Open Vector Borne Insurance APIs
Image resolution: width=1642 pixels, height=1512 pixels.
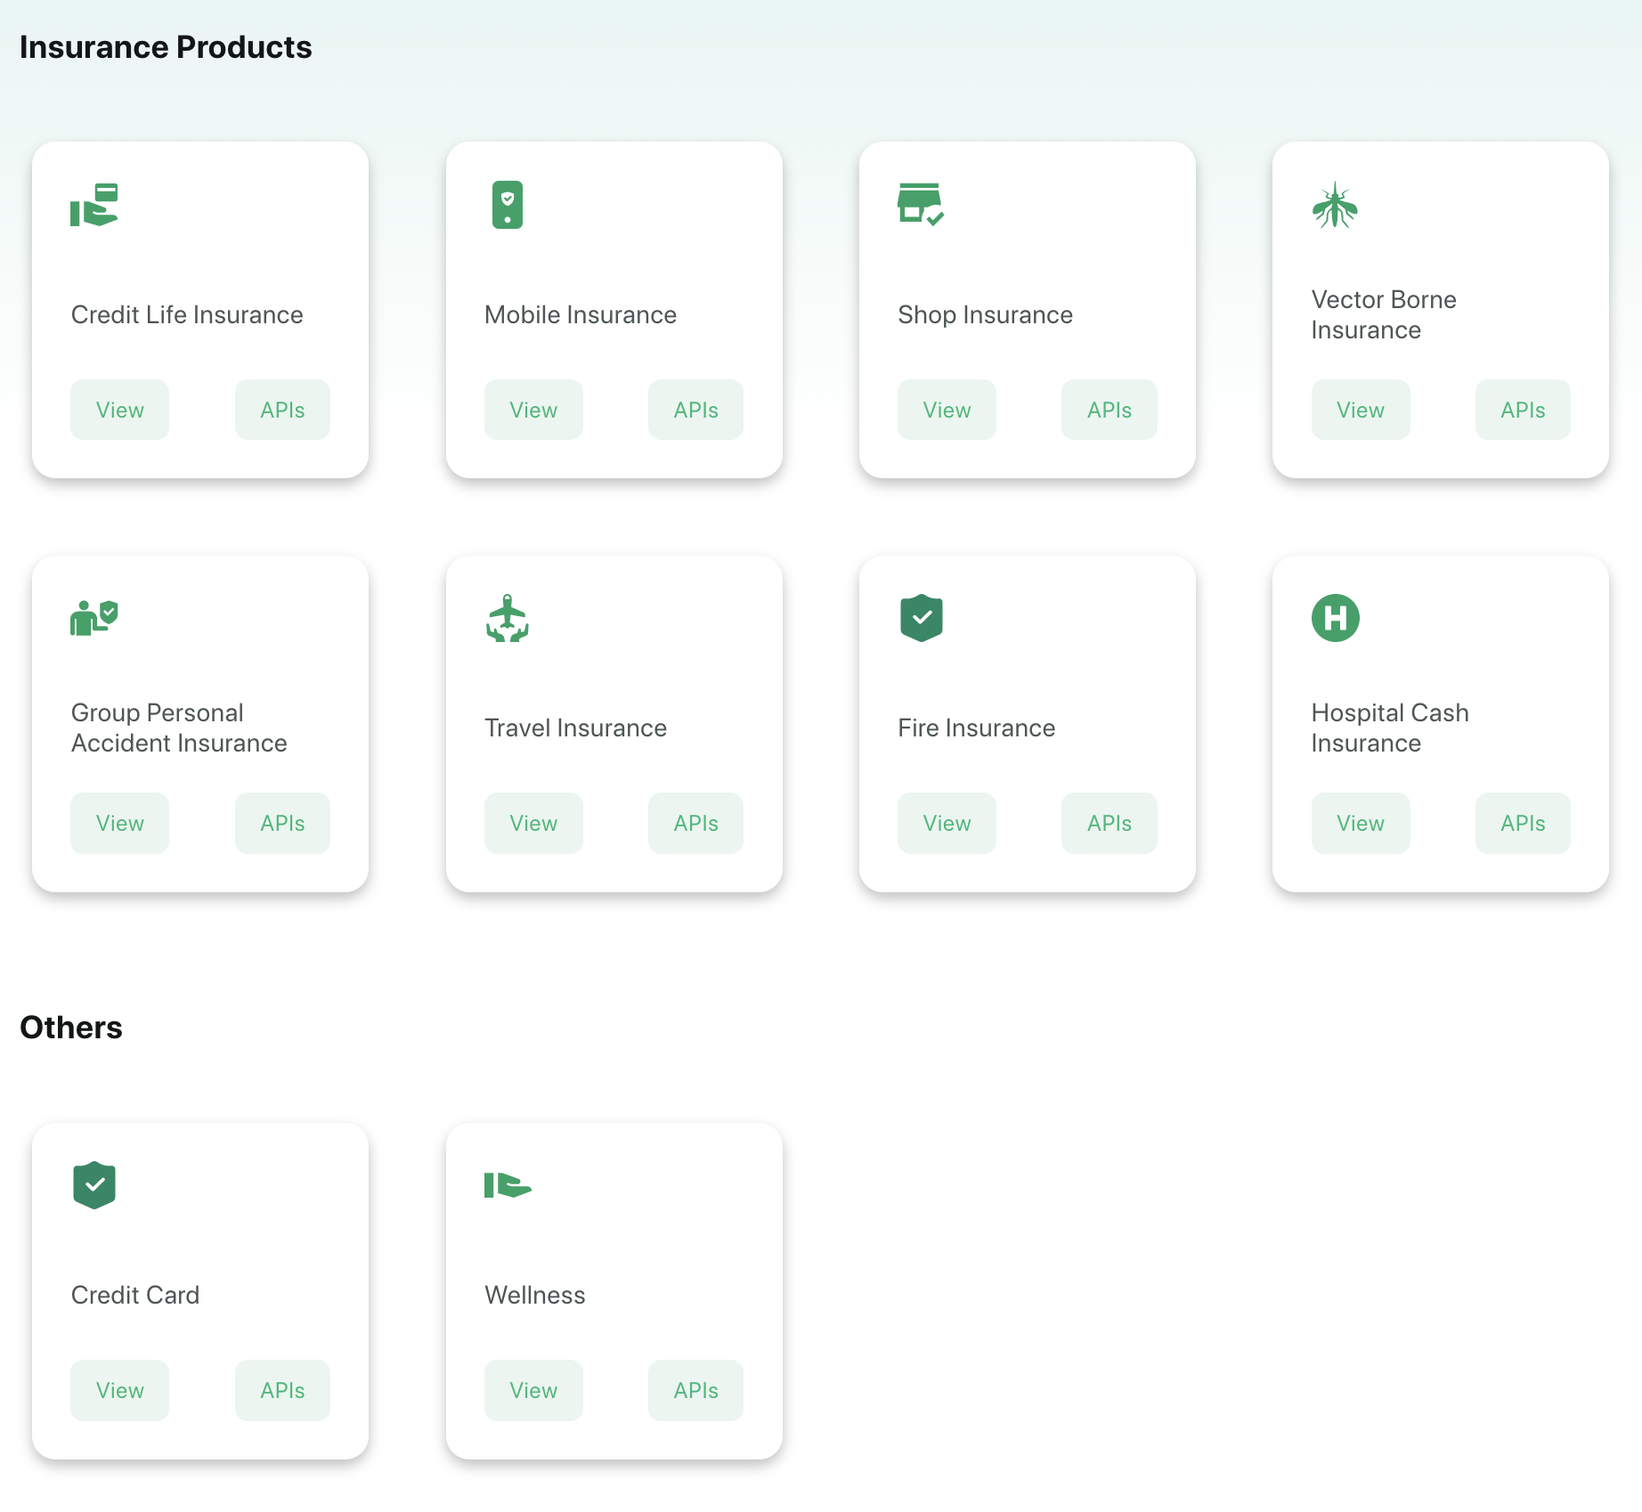[1523, 410]
